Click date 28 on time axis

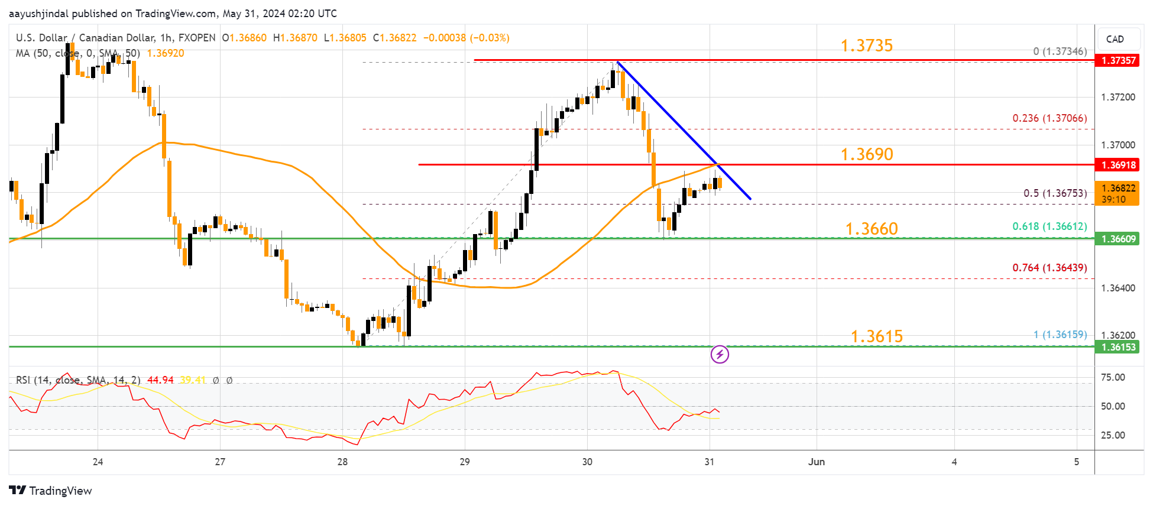pyautogui.click(x=342, y=462)
